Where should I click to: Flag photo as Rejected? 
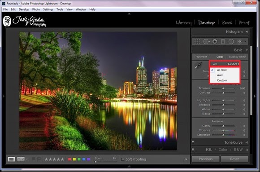(39, 159)
